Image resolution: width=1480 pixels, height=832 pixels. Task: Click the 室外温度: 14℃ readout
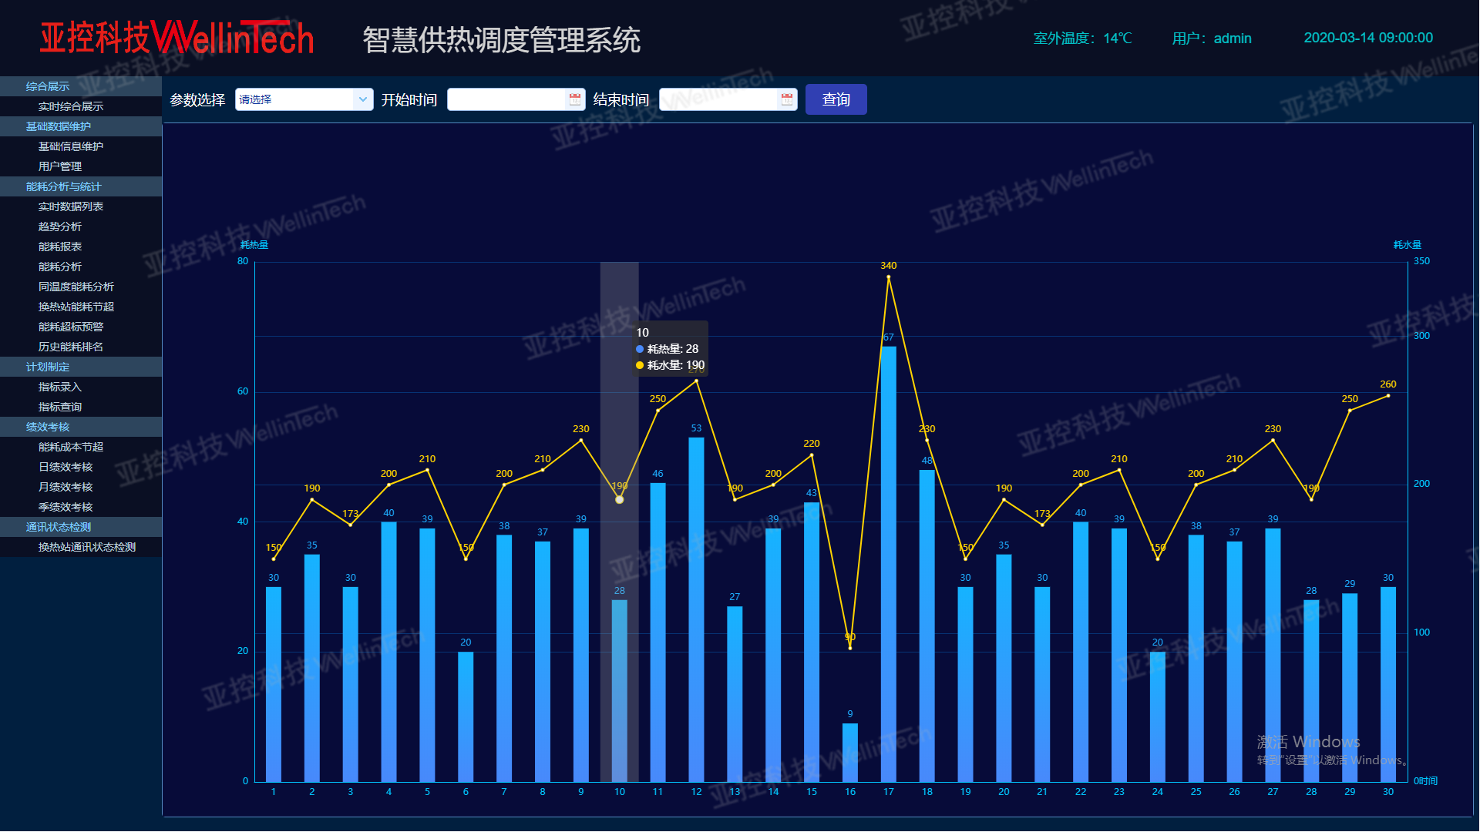[x=1082, y=39]
